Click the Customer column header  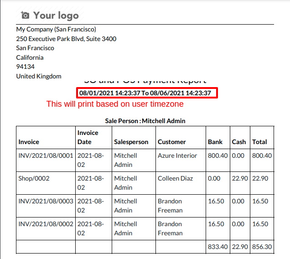(x=171, y=142)
